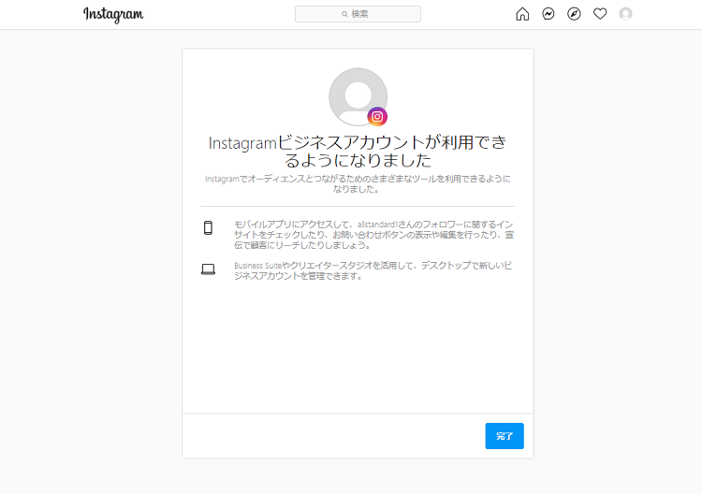Click heading Instagramビジネスアカウントが利用できるようになりました
This screenshot has width=702, height=494.
(x=358, y=152)
